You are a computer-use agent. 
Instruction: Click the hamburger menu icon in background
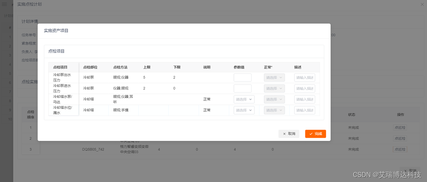[x=5, y=4]
